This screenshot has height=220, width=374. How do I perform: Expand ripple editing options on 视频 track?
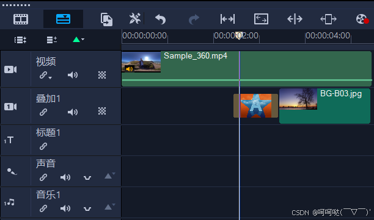(50, 77)
